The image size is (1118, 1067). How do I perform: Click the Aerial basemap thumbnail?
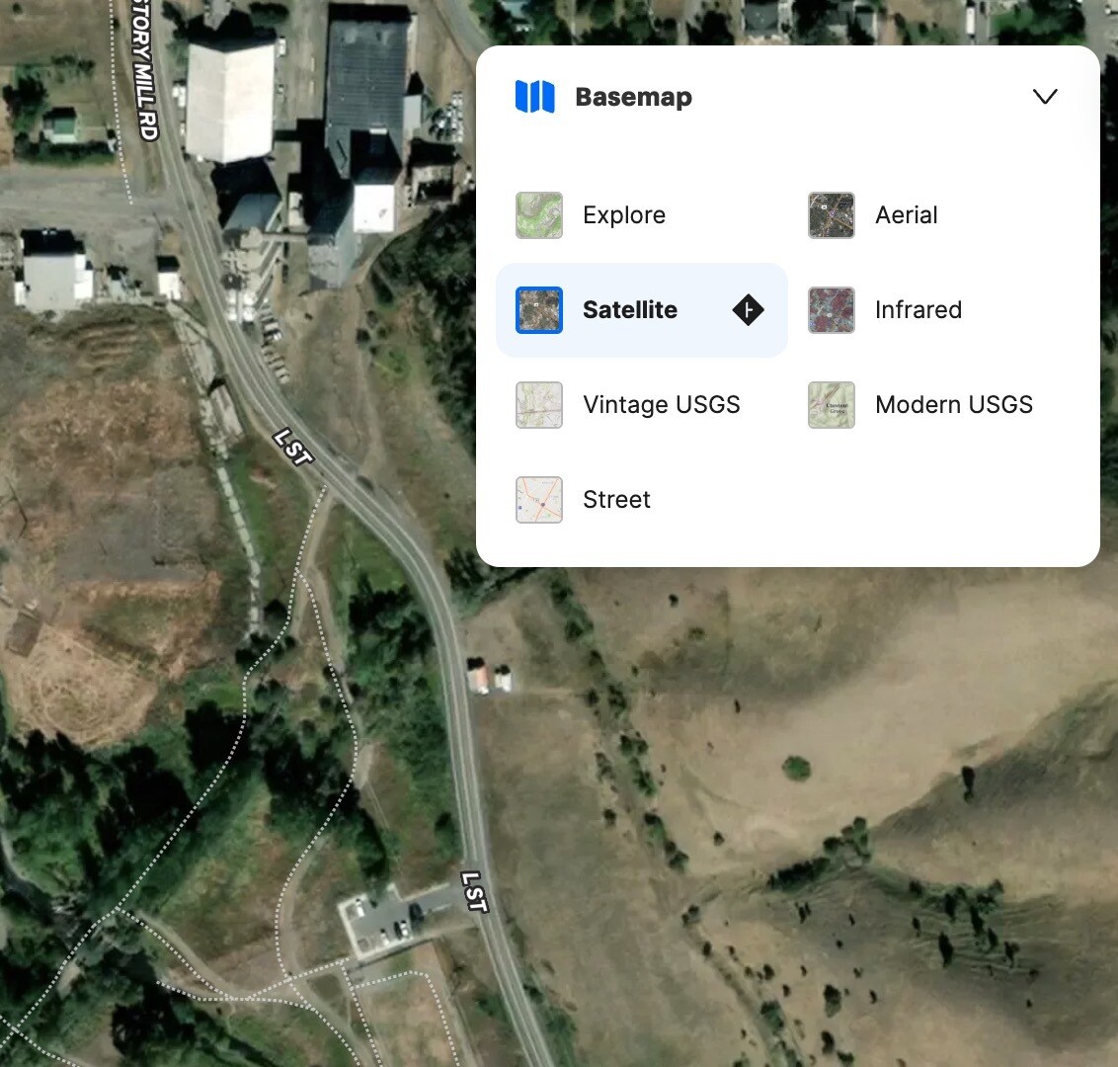click(x=831, y=214)
